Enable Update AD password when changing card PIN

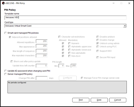[6, 71]
